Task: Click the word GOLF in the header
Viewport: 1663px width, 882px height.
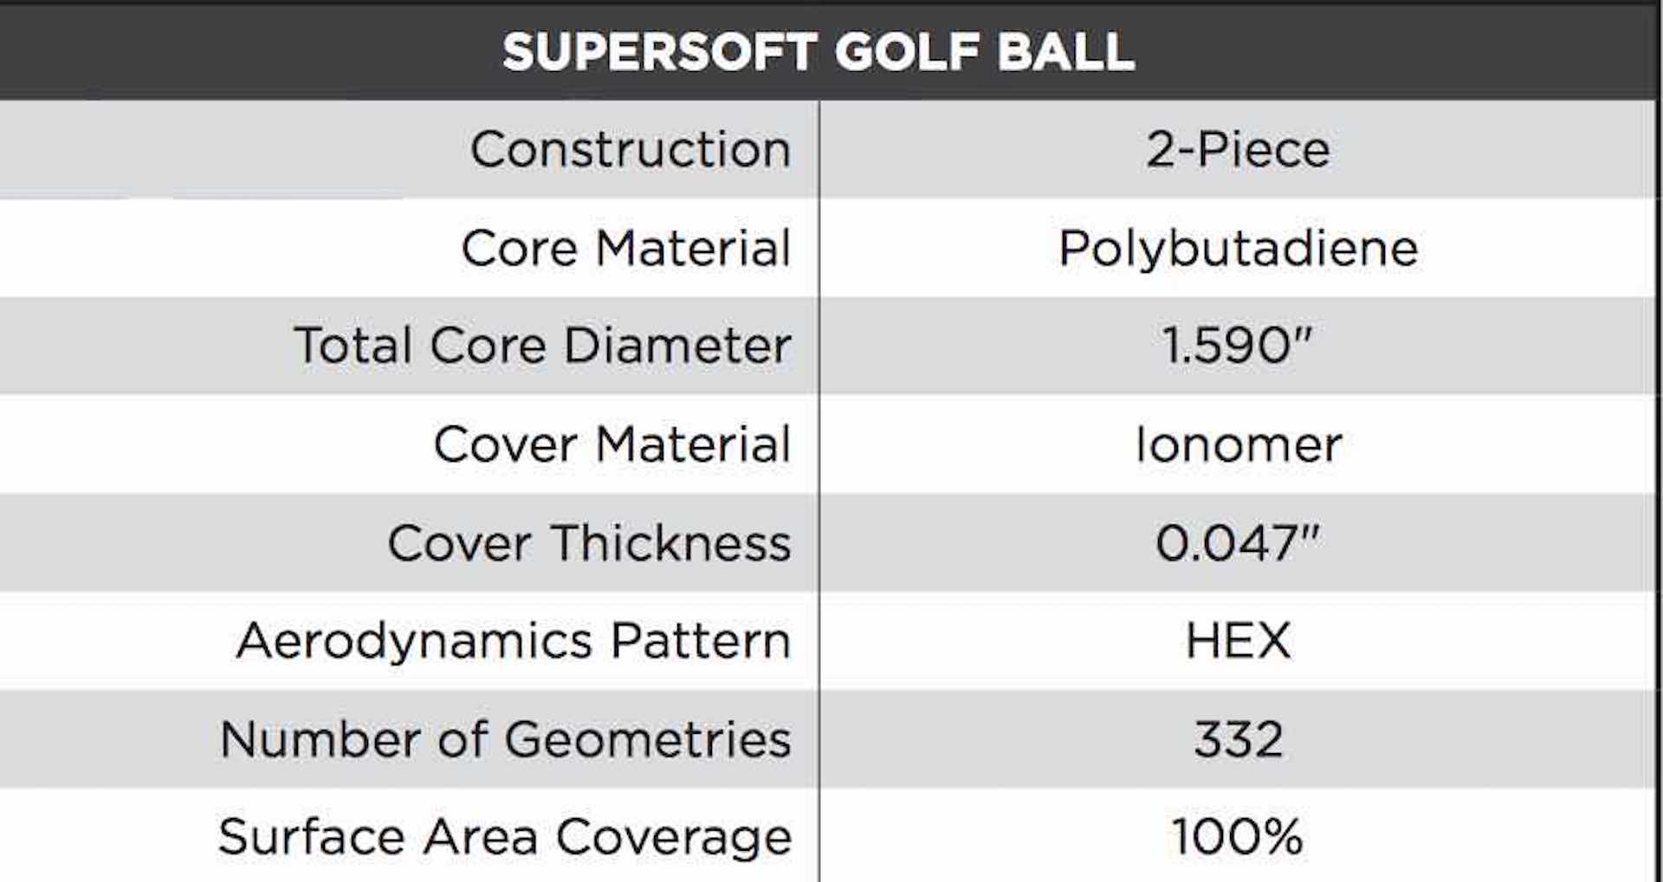Action: tap(909, 52)
